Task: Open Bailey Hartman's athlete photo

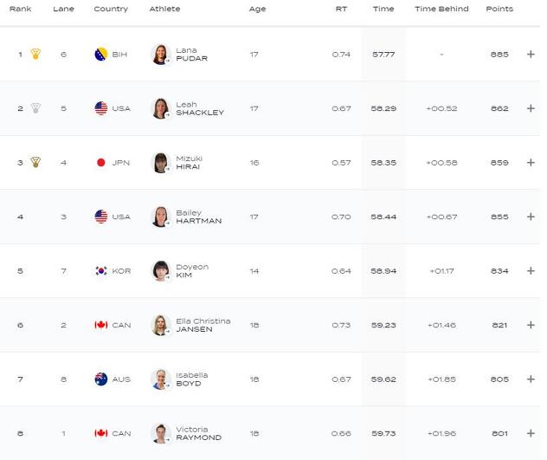Action: tap(160, 217)
